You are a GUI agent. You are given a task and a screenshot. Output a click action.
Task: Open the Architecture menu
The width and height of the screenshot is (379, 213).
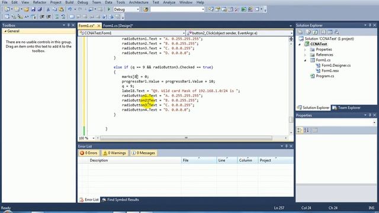(139, 2)
